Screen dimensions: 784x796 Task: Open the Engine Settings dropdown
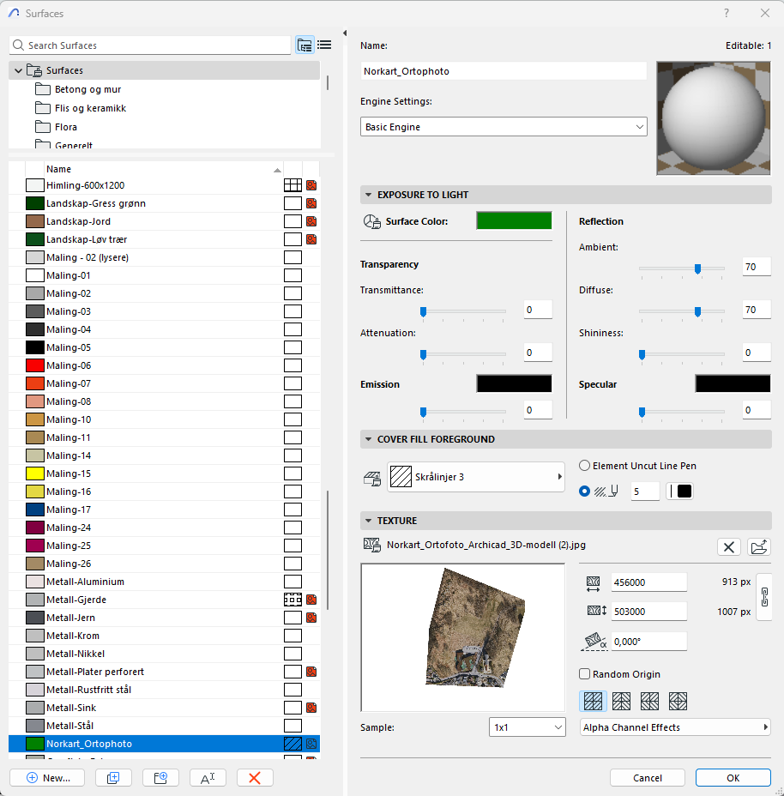click(504, 127)
